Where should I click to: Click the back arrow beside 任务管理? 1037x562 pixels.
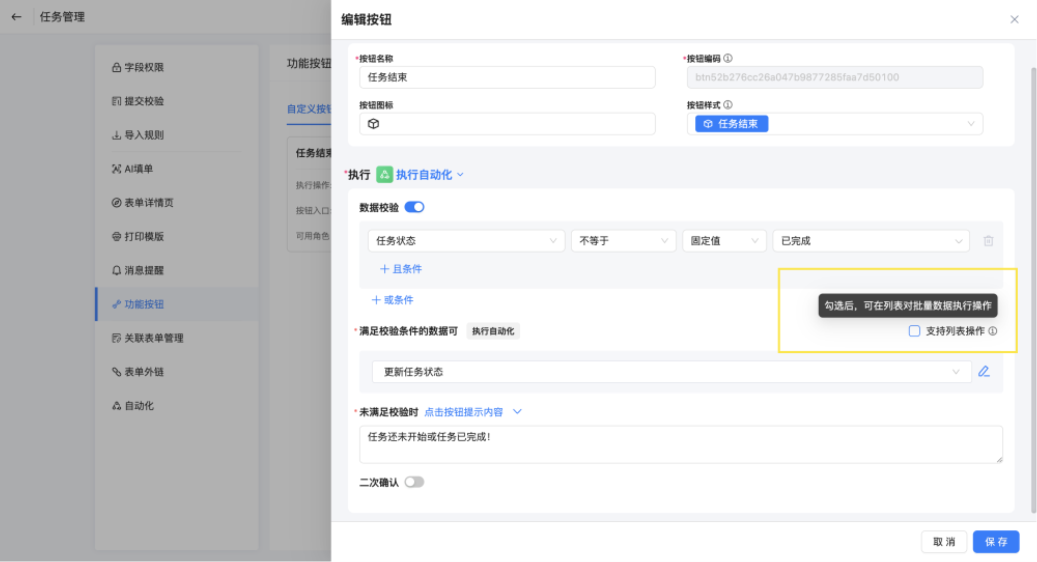tap(16, 17)
